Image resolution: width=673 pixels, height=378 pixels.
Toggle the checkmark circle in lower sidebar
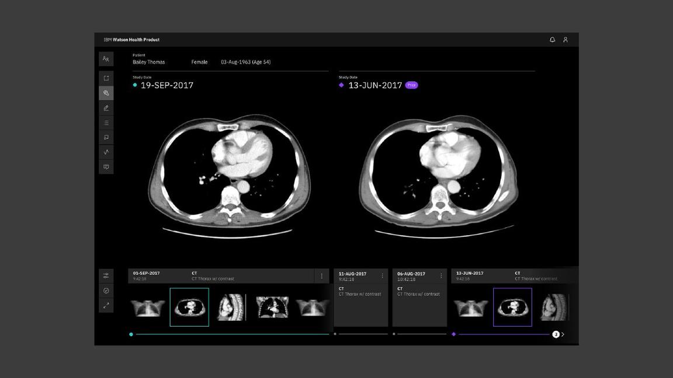[105, 289]
